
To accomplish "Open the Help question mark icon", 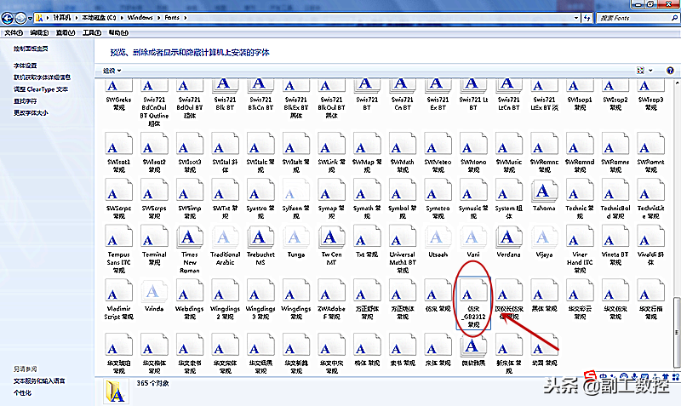I will (x=670, y=71).
